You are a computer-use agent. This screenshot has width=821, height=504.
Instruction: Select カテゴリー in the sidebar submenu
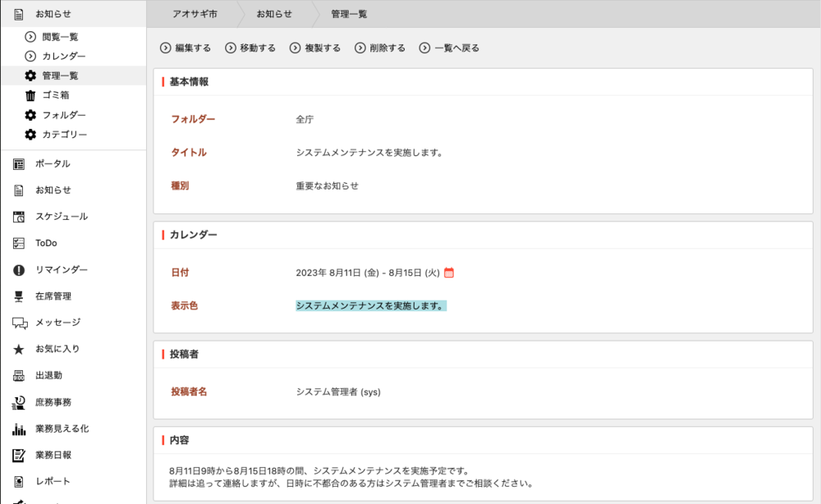pos(64,135)
